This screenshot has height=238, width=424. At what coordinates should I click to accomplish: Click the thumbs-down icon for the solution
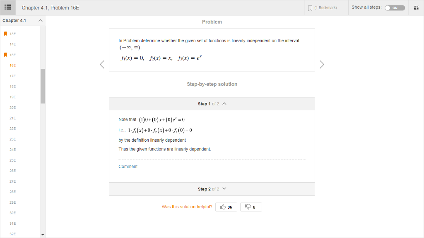click(x=248, y=207)
